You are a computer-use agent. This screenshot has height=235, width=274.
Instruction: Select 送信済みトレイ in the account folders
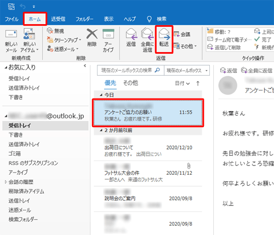coord(24,144)
